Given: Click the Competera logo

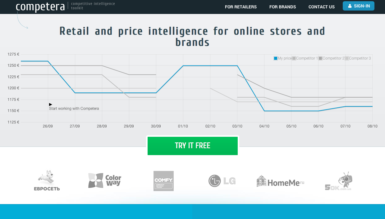Looking at the screenshot, I should click(40, 7).
